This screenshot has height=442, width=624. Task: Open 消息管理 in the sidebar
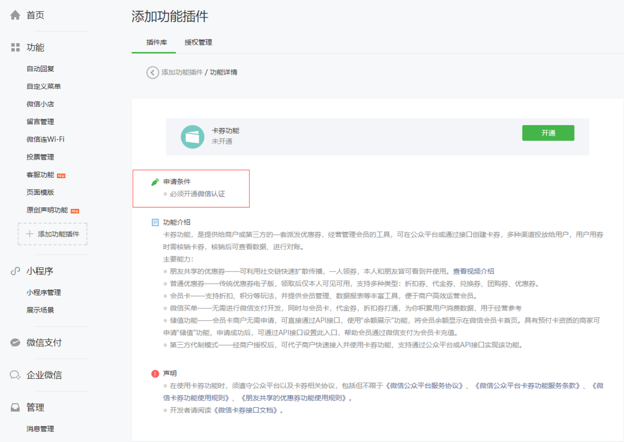(x=41, y=429)
